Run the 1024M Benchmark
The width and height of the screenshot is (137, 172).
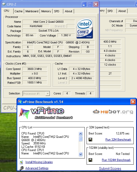point(116,160)
